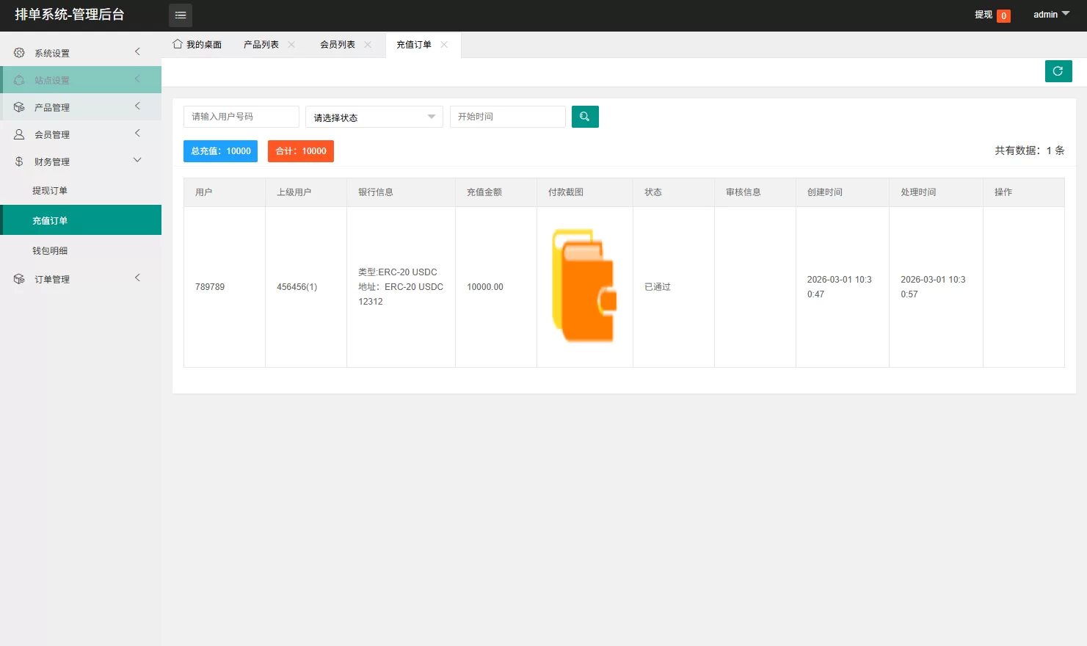Click the 产品管理 cube icon

pyautogui.click(x=19, y=107)
